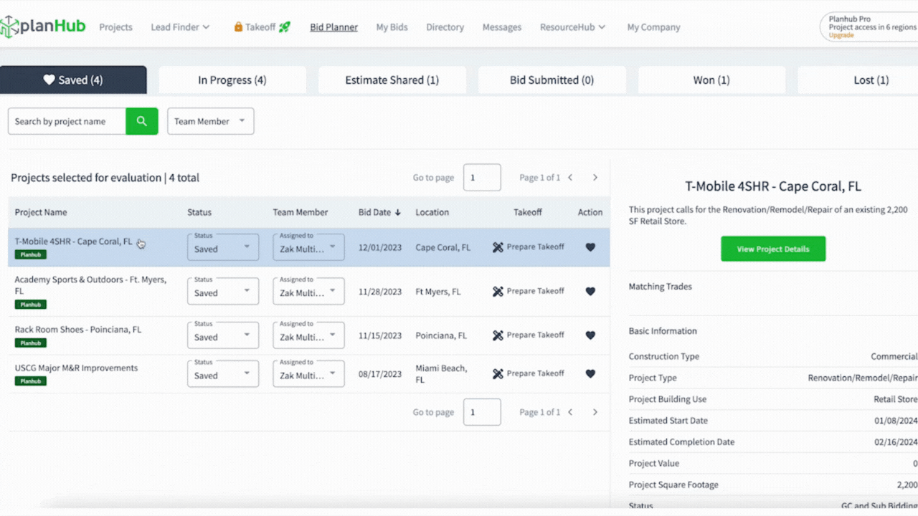Click the heart icon in Saved tab

[x=49, y=80]
